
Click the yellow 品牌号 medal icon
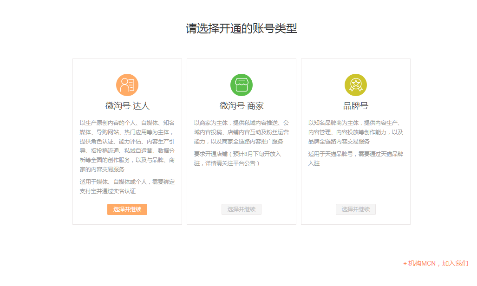[355, 85]
